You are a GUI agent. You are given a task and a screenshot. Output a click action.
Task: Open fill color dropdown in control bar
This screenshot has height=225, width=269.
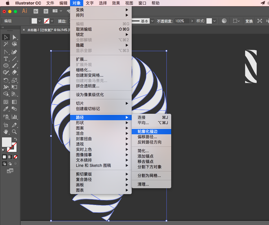point(40,21)
